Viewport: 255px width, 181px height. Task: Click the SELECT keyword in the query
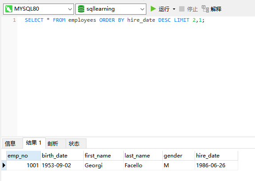34,20
